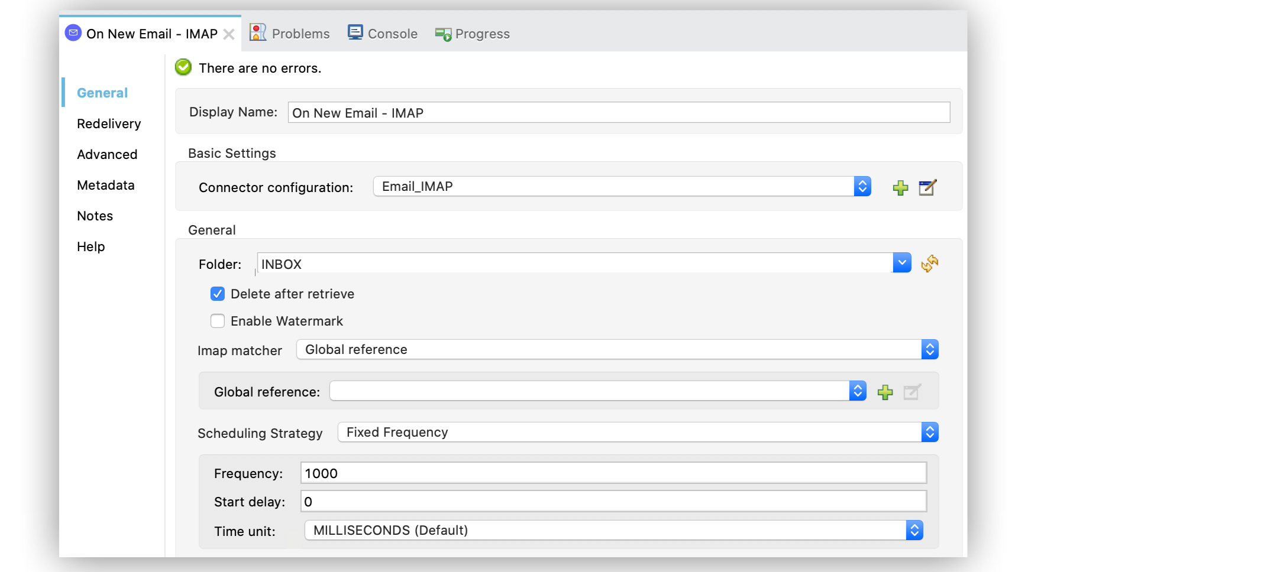Click the Problems view icon

257,32
